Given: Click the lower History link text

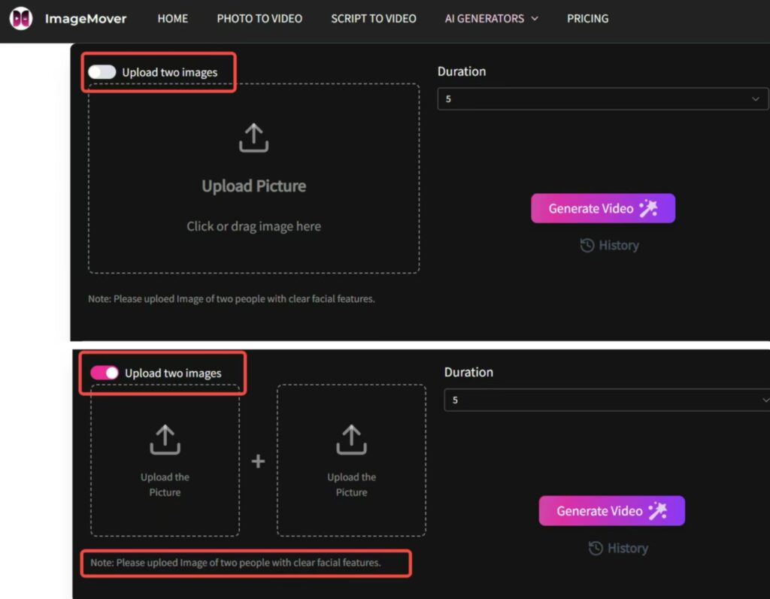Looking at the screenshot, I should 628,548.
